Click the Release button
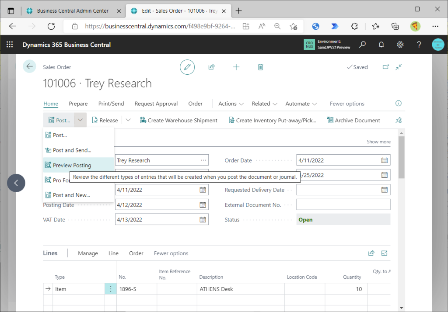The width and height of the screenshot is (448, 312). (105, 120)
